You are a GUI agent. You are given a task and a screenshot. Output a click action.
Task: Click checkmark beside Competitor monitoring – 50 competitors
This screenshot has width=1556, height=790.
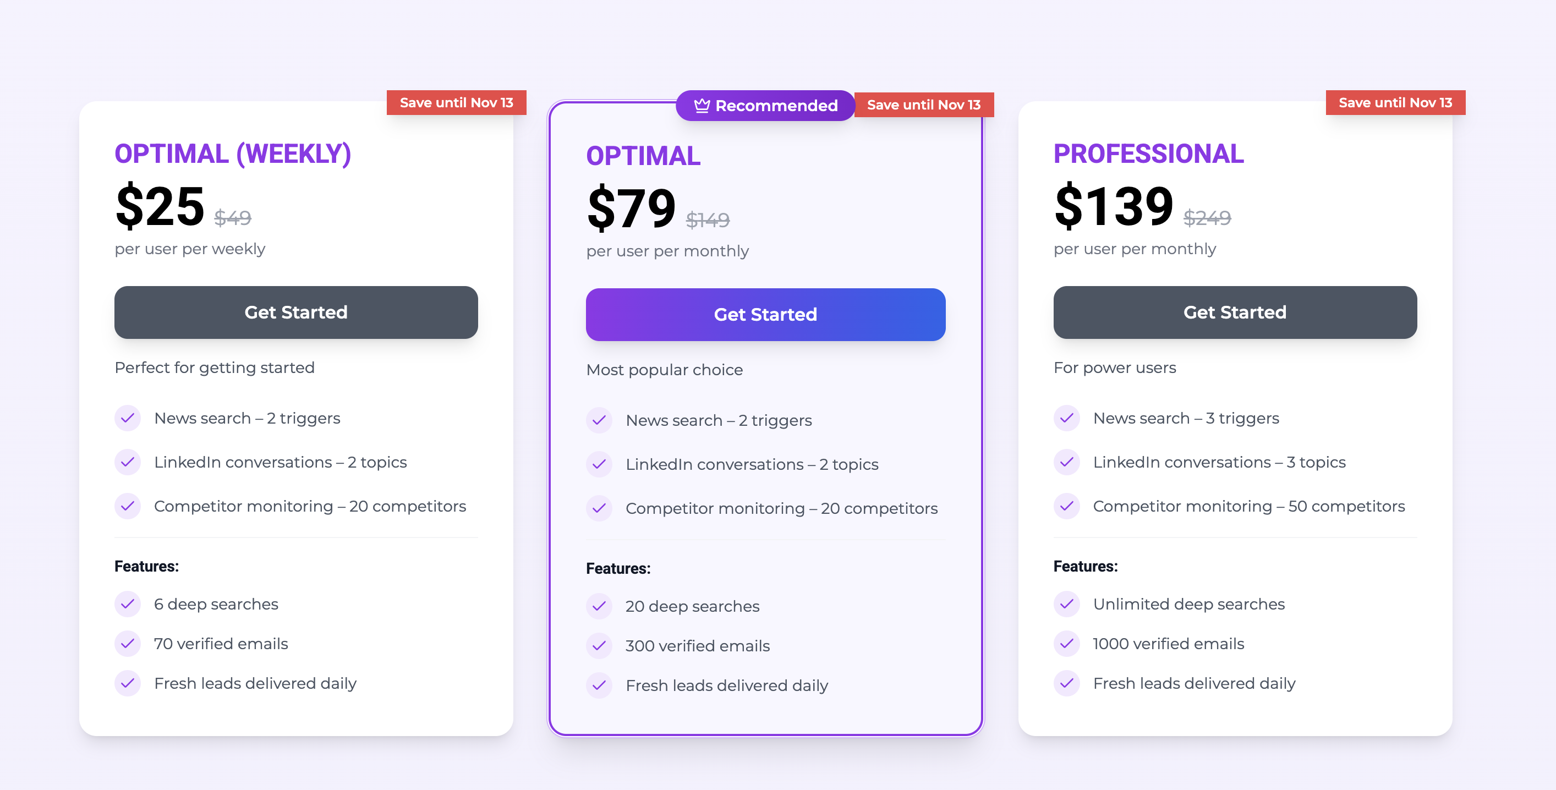click(1067, 506)
